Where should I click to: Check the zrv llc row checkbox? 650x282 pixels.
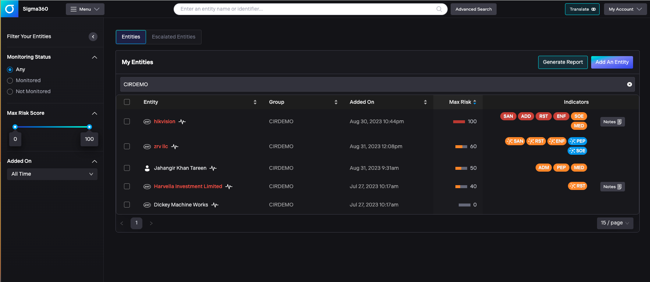tap(127, 146)
